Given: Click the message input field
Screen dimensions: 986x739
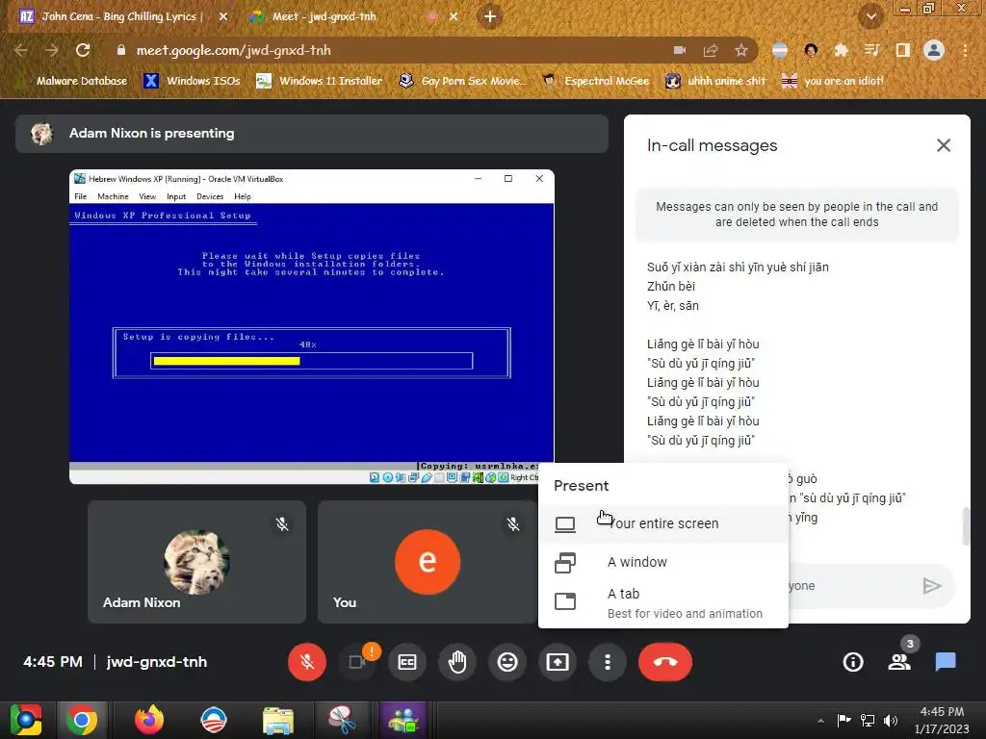Looking at the screenshot, I should (849, 586).
